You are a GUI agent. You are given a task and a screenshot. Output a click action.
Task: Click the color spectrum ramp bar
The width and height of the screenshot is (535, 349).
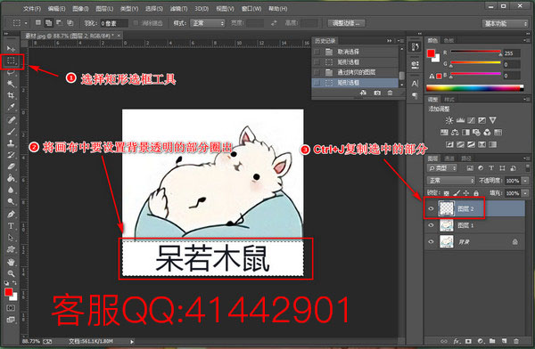click(x=474, y=88)
